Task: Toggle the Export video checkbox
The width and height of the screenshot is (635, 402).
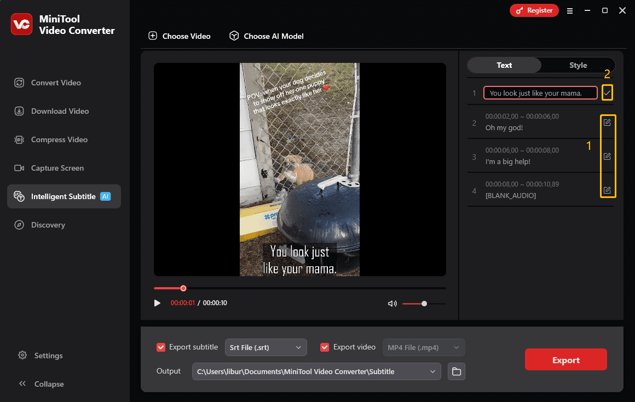Action: (x=325, y=347)
